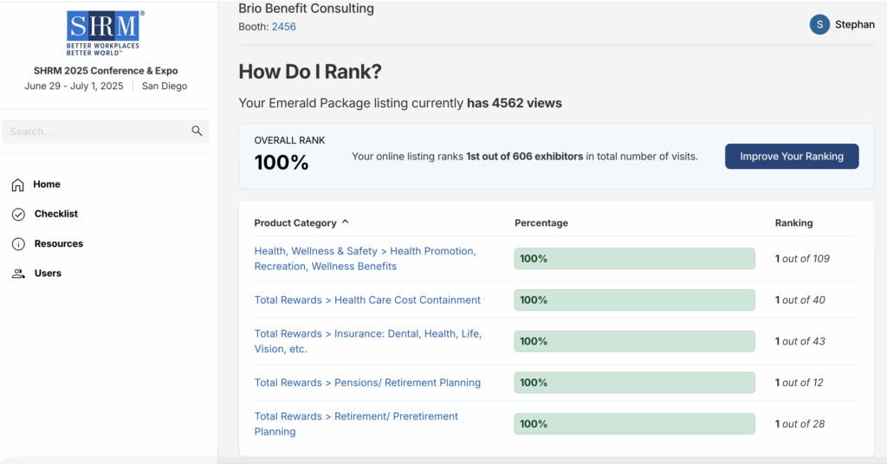Click the Home house icon
The image size is (887, 464).
point(17,184)
